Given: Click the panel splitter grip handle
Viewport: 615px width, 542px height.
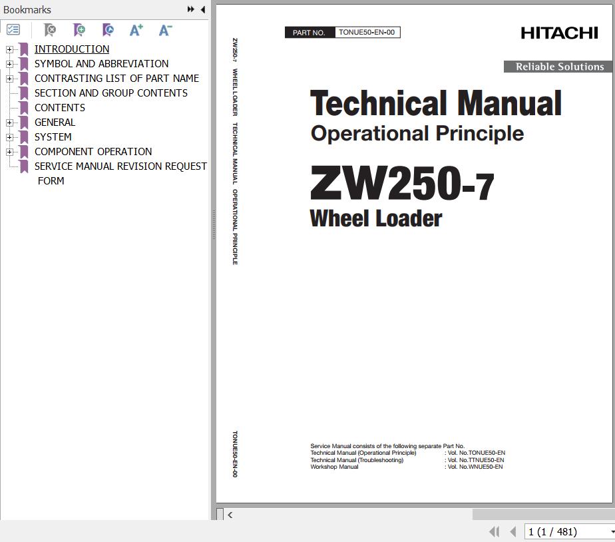Looking at the screenshot, I should (214, 224).
